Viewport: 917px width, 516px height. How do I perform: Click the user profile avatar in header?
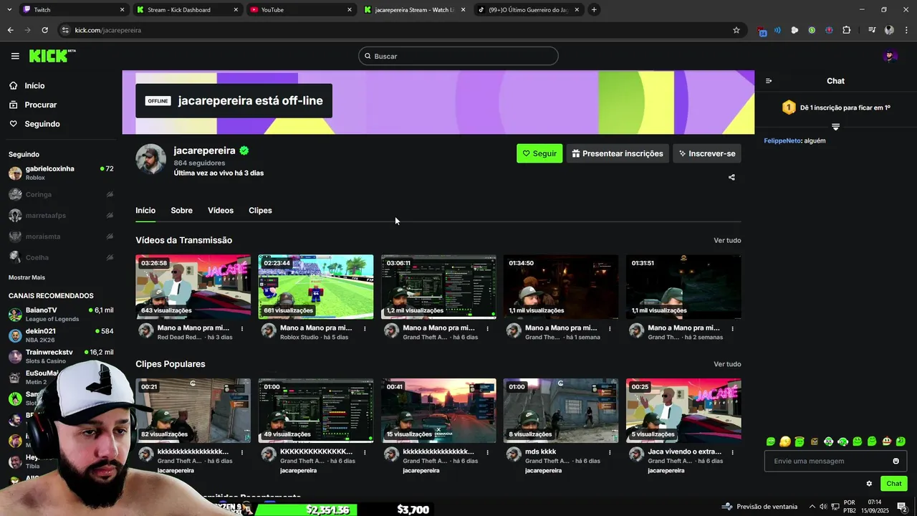(890, 56)
